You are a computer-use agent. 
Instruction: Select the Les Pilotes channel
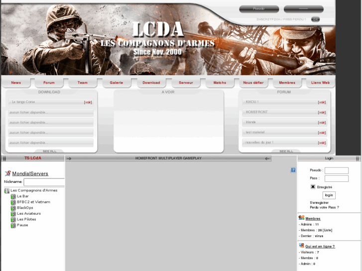tap(26, 219)
